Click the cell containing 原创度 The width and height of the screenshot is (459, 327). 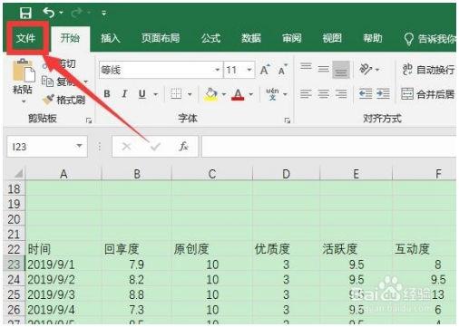coord(212,249)
